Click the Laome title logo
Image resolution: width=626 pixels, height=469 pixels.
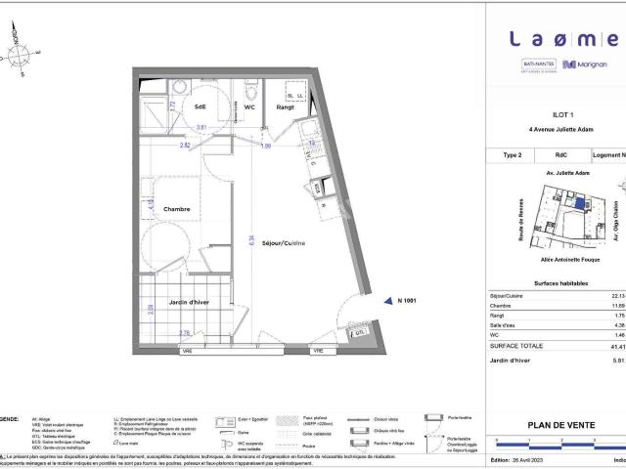pyautogui.click(x=563, y=39)
